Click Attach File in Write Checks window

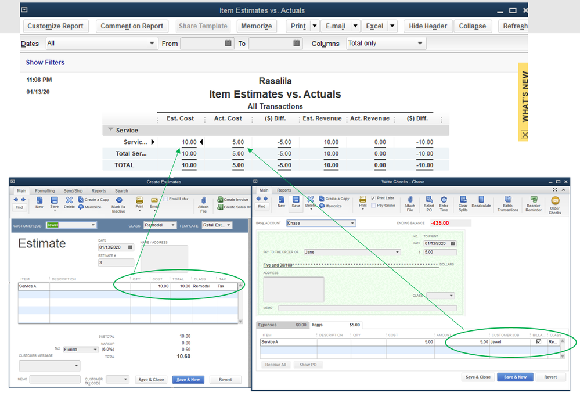[410, 199]
